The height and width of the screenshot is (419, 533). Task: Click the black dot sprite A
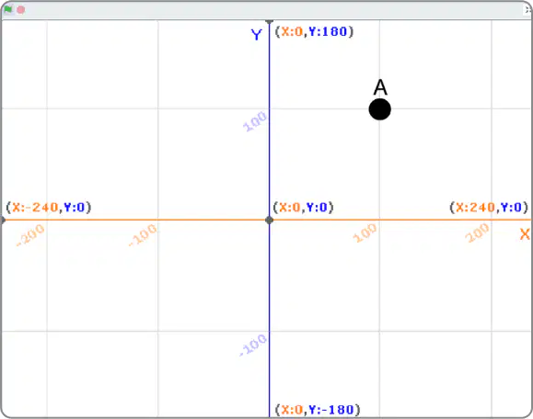[x=379, y=109]
